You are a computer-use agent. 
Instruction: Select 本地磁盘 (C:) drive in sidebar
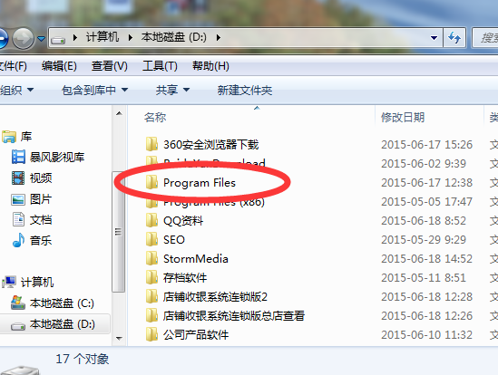(x=53, y=303)
